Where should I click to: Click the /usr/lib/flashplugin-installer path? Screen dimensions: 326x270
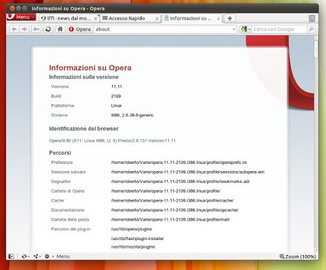click(x=138, y=239)
